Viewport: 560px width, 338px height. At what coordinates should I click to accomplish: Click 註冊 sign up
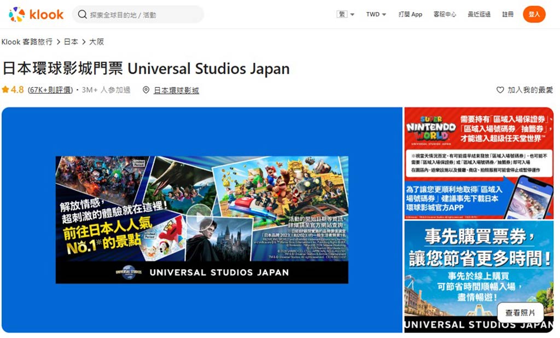tap(507, 14)
